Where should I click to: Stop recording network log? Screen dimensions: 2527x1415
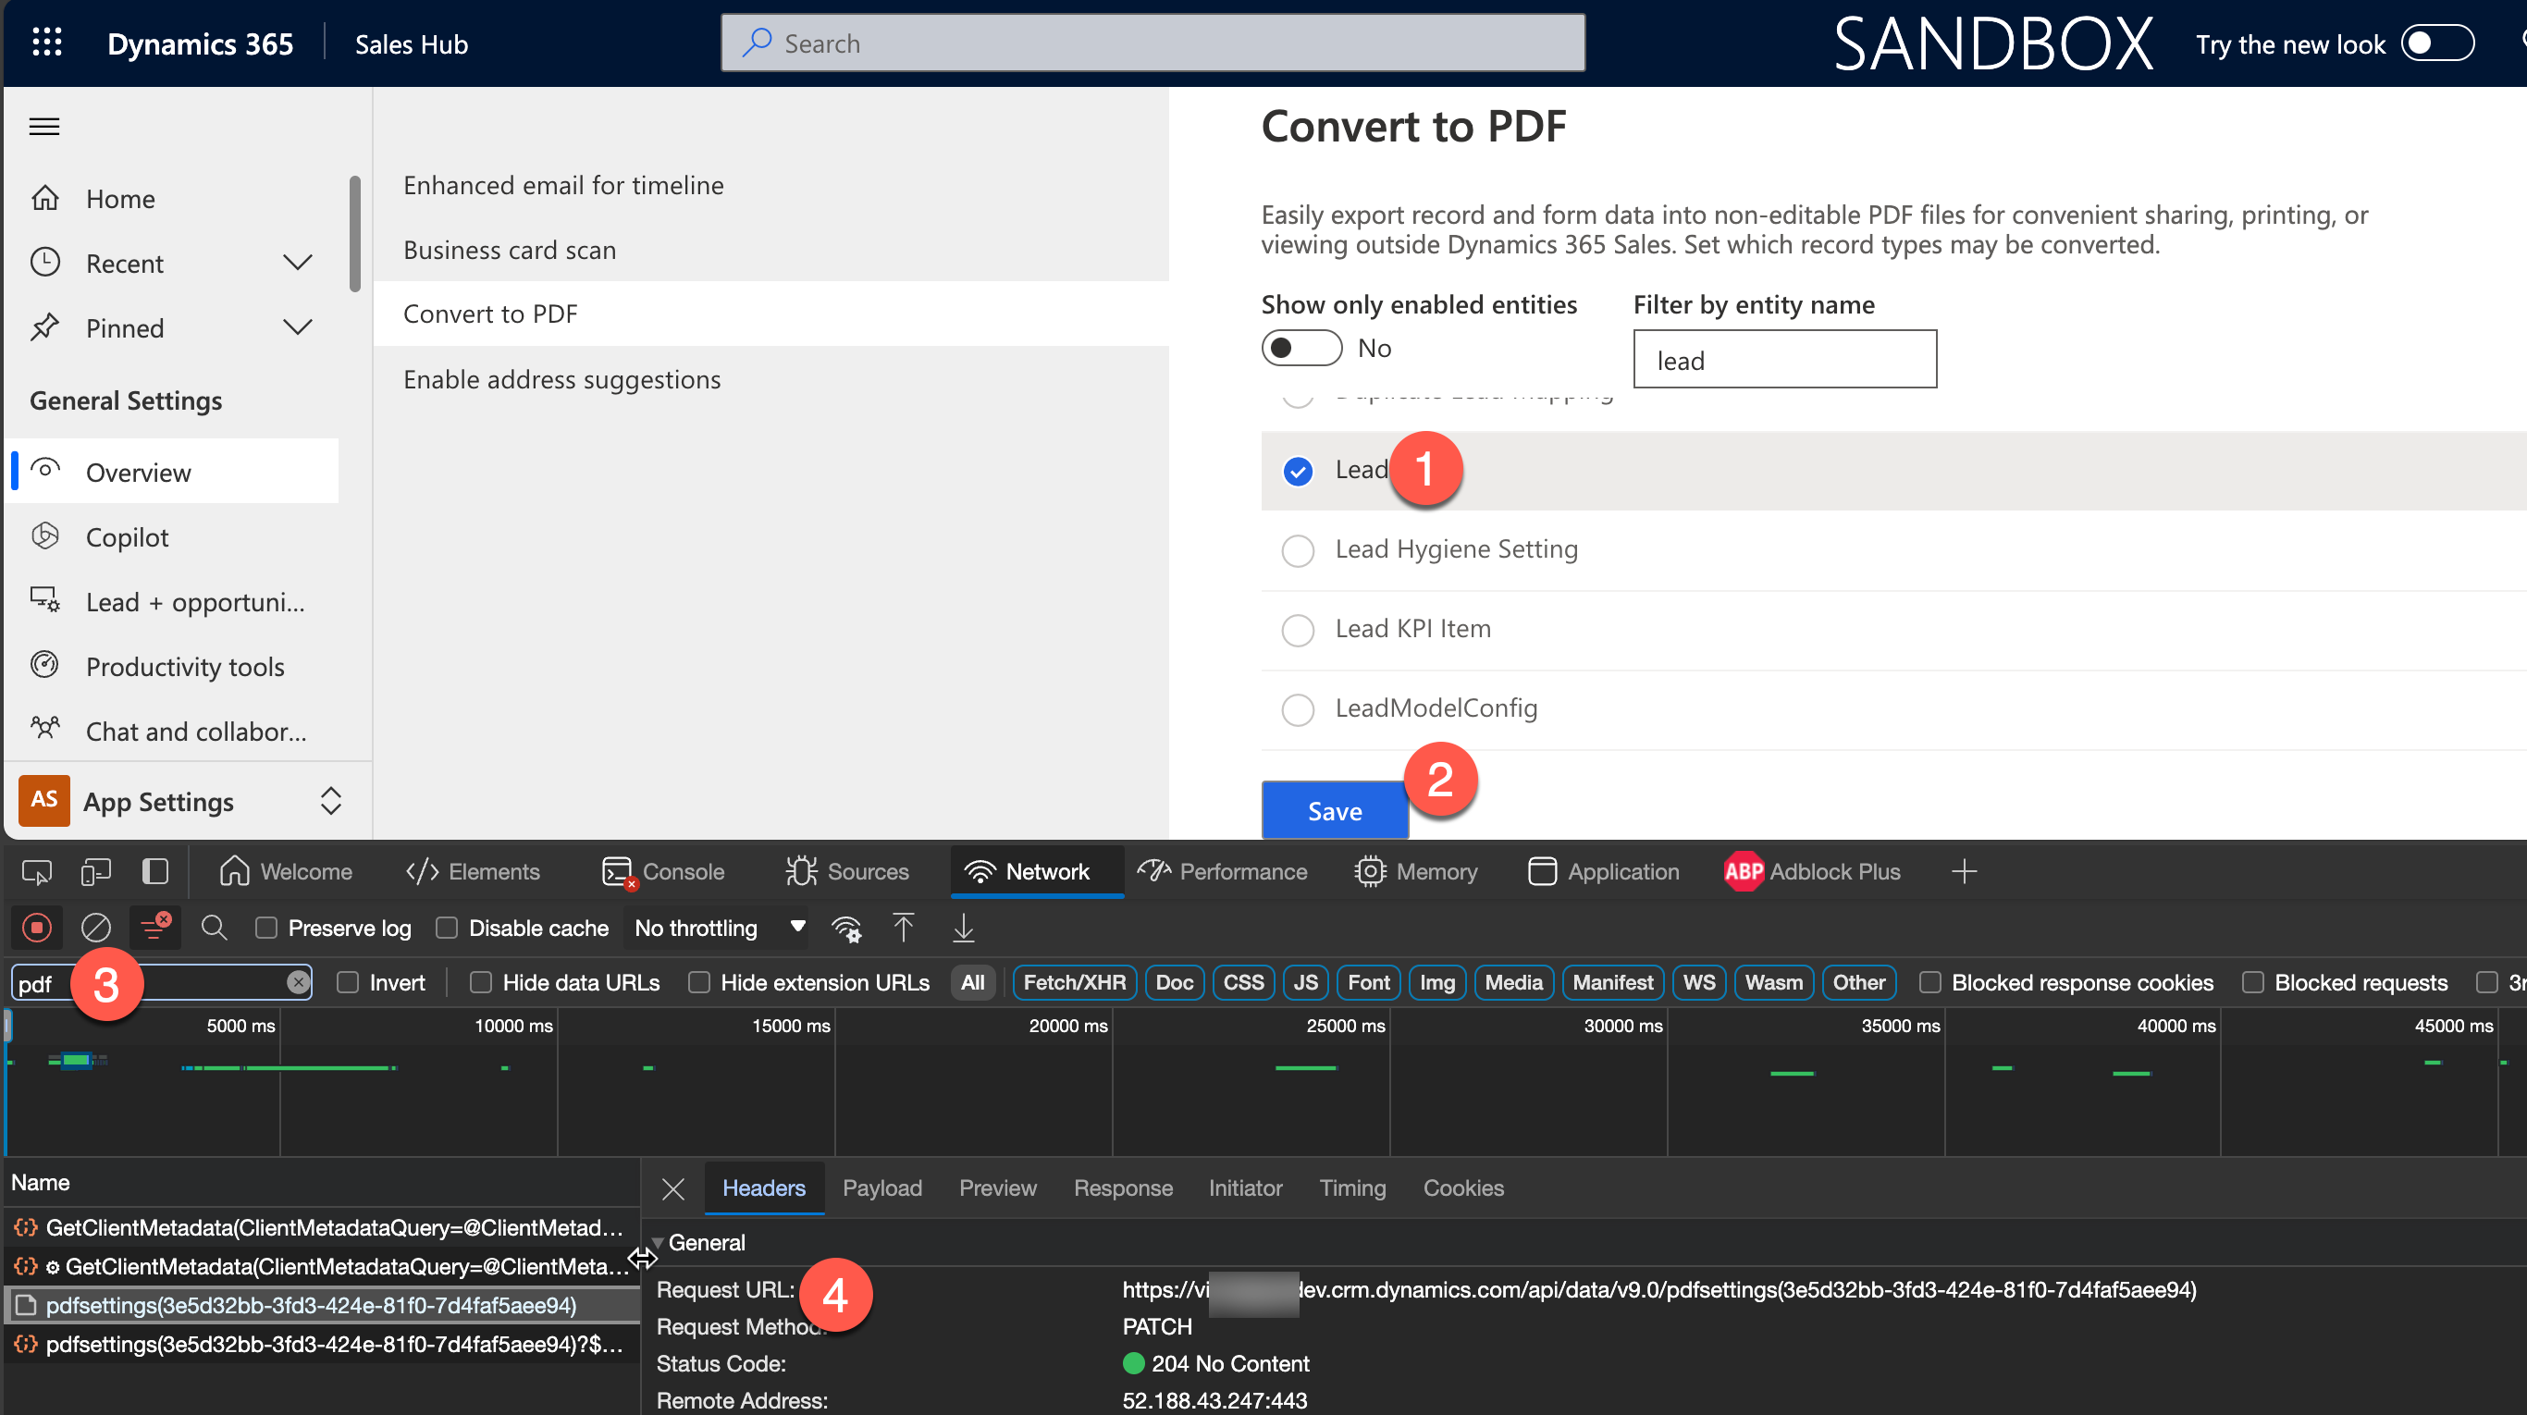[36, 928]
